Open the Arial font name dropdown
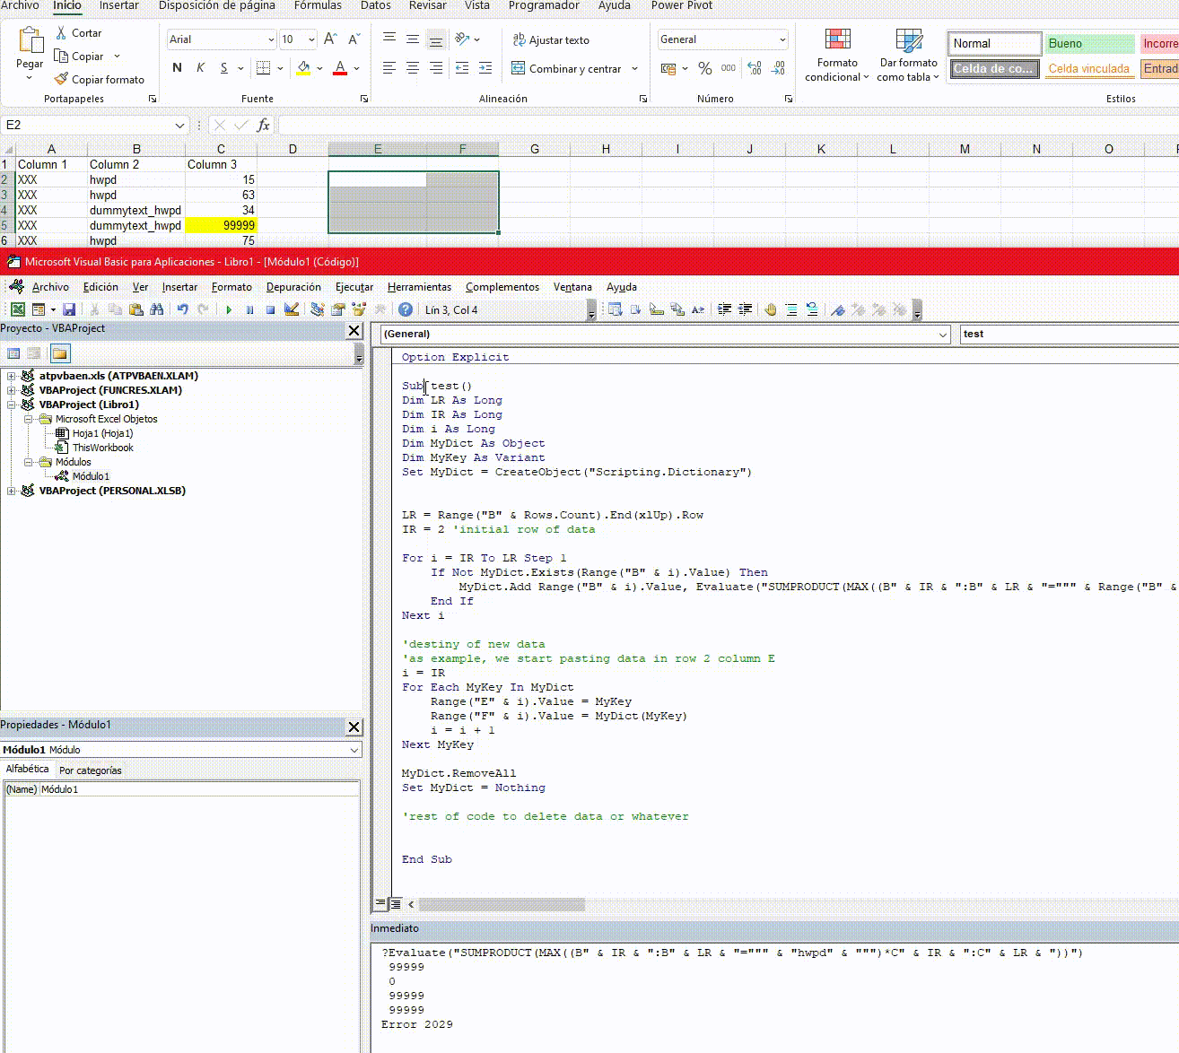Viewport: 1179px width, 1053px height. (271, 39)
